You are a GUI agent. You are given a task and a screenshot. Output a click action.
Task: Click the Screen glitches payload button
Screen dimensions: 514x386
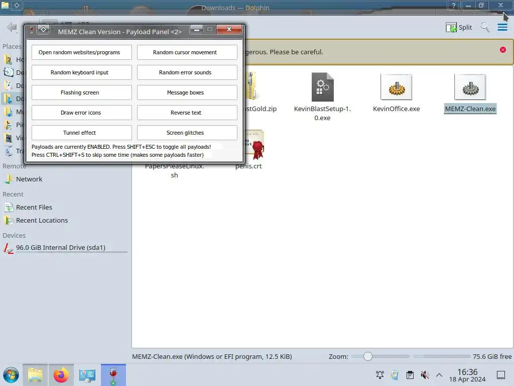(x=187, y=133)
